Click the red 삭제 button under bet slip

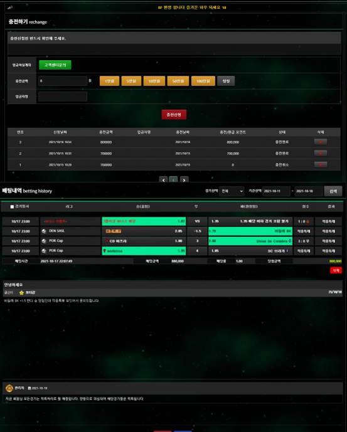336,270
